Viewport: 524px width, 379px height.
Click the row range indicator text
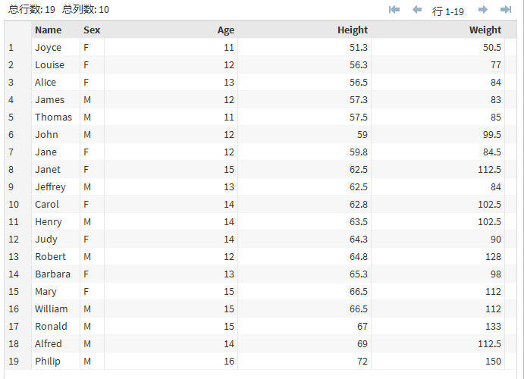tap(447, 11)
